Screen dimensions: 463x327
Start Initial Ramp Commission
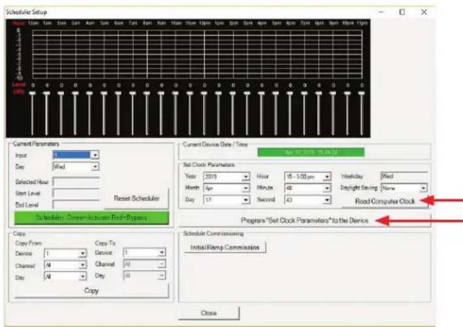point(225,247)
